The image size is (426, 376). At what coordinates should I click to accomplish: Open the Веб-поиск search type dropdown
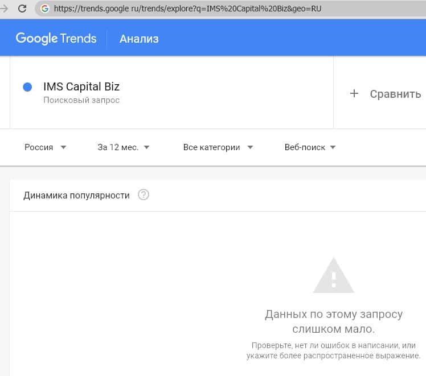tap(310, 147)
